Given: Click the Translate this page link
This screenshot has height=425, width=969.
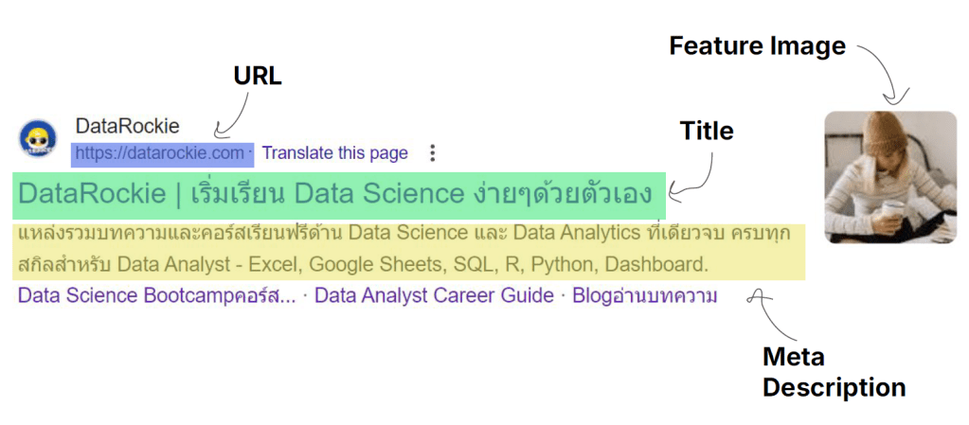Looking at the screenshot, I should [335, 152].
